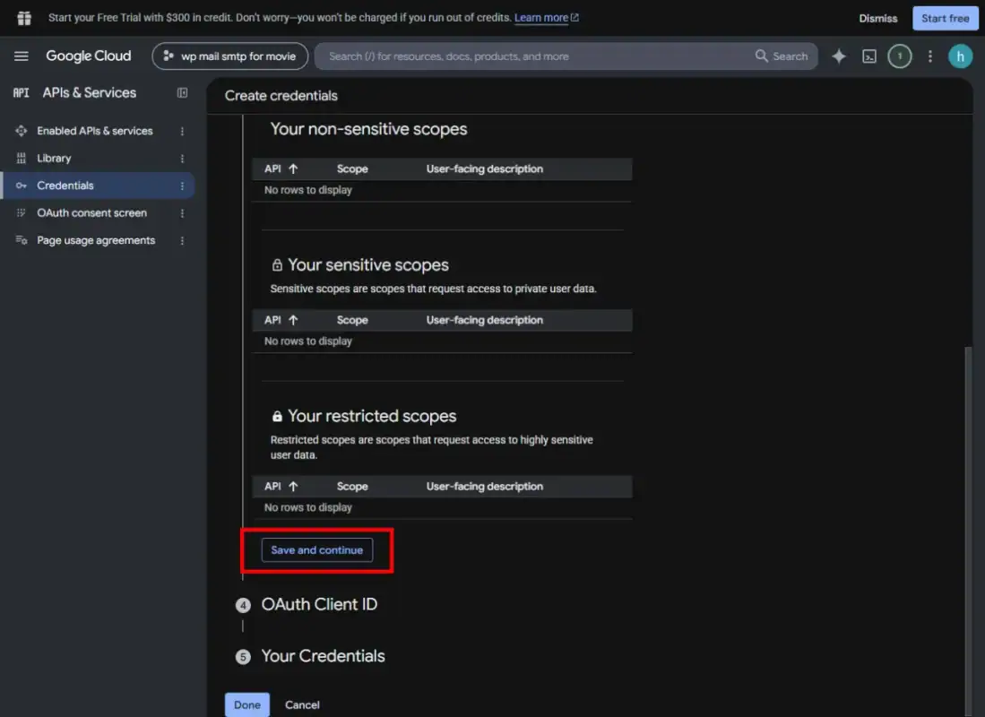Open the account avatar labeled h
This screenshot has width=985, height=717.
(960, 56)
